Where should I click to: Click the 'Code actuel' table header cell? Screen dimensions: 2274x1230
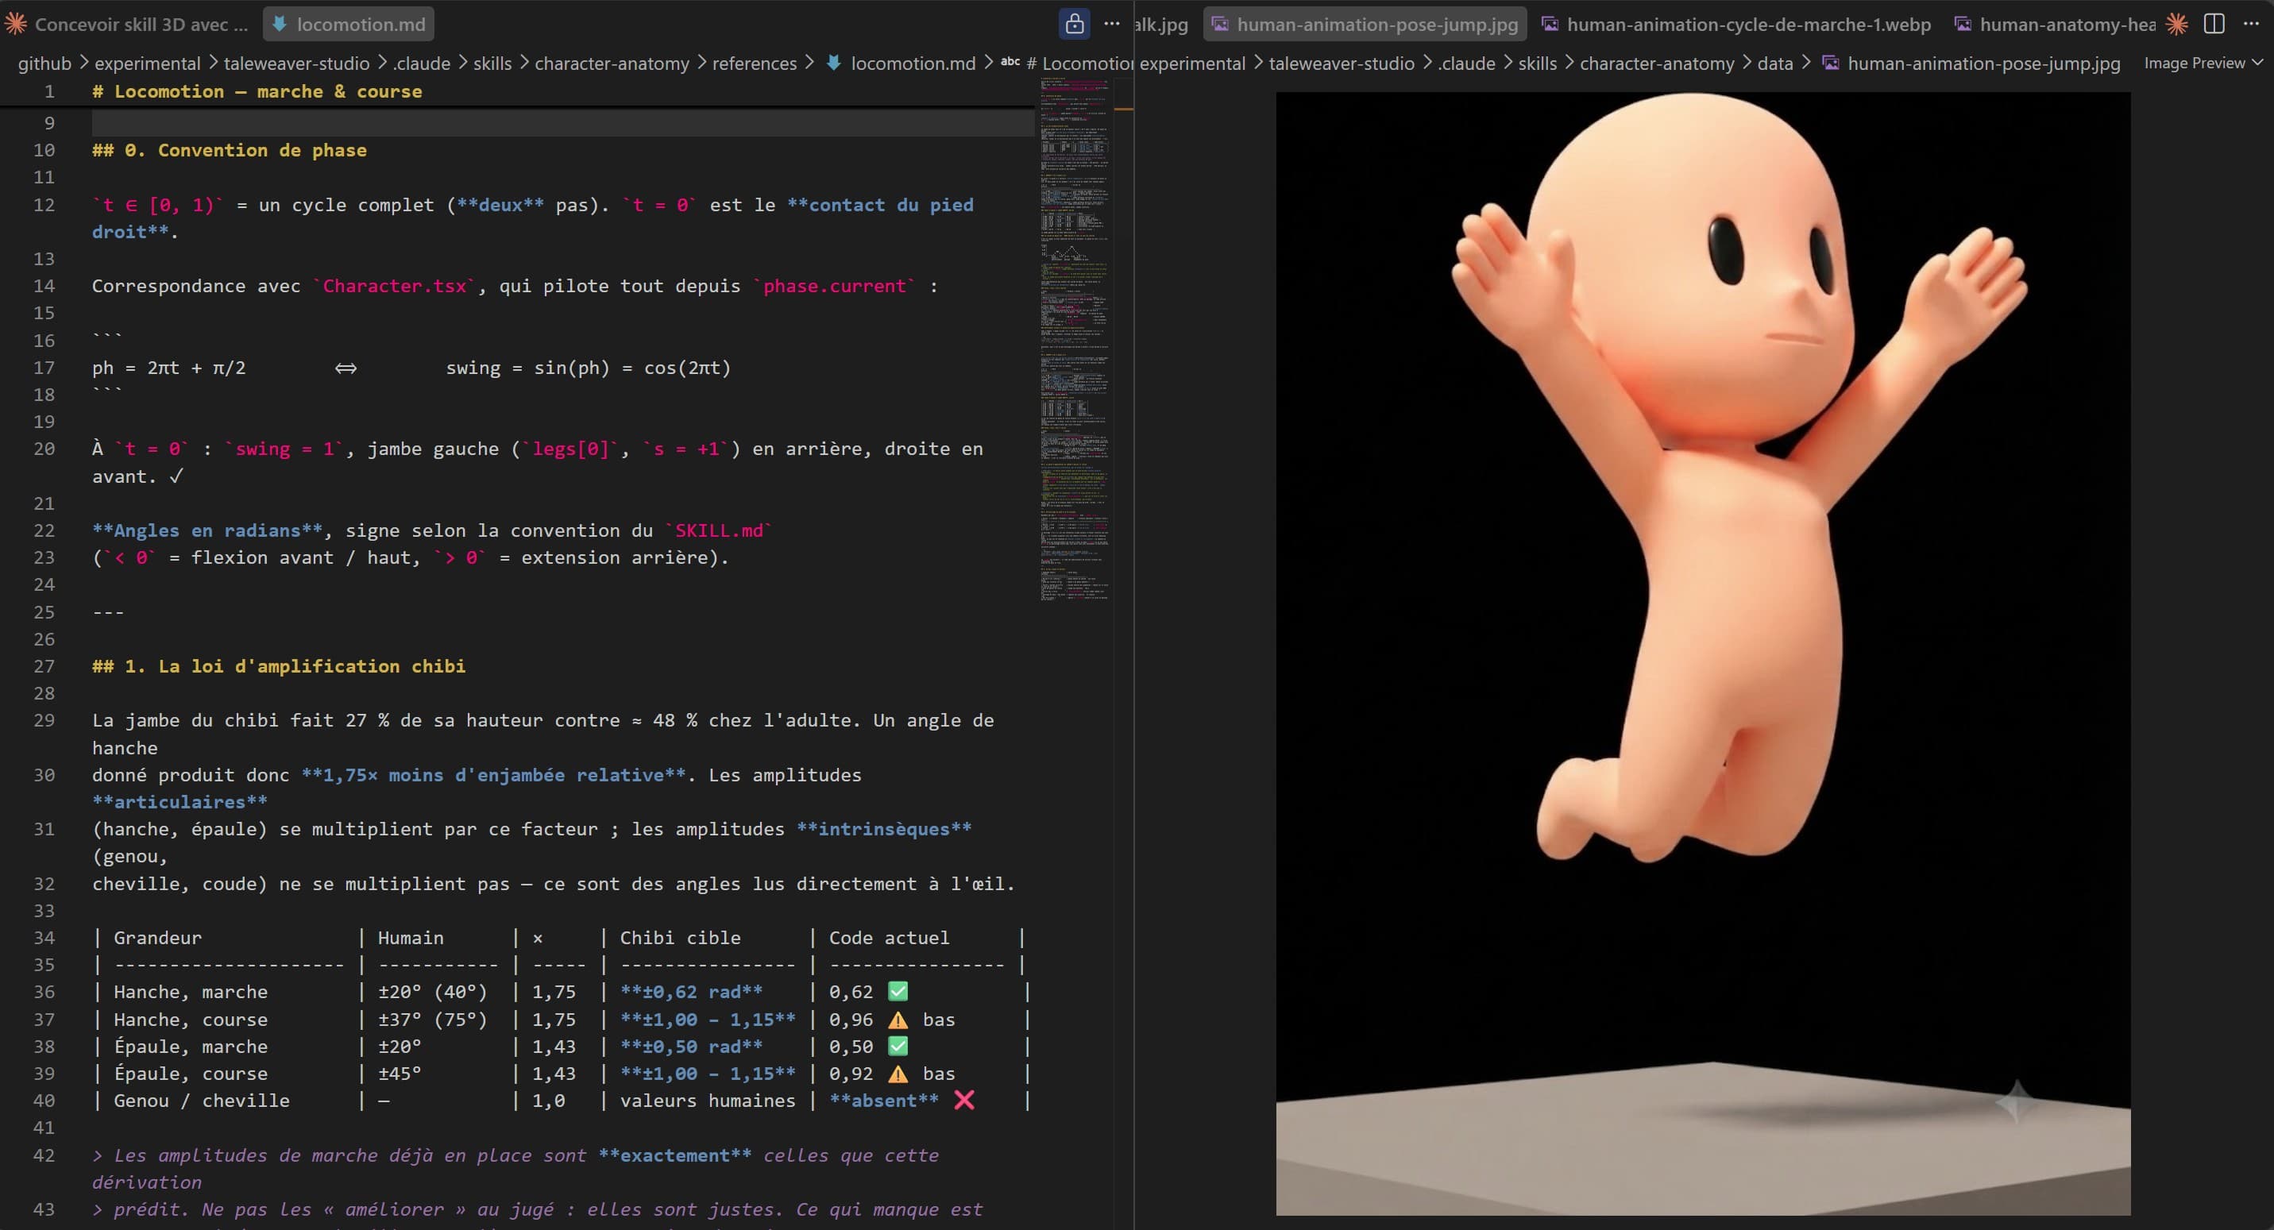[x=889, y=938]
